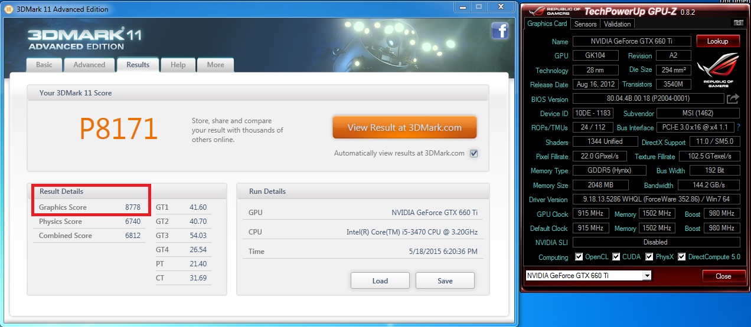The height and width of the screenshot is (327, 751).
Task: Click the Lookup button in GPU-Z
Action: click(717, 41)
